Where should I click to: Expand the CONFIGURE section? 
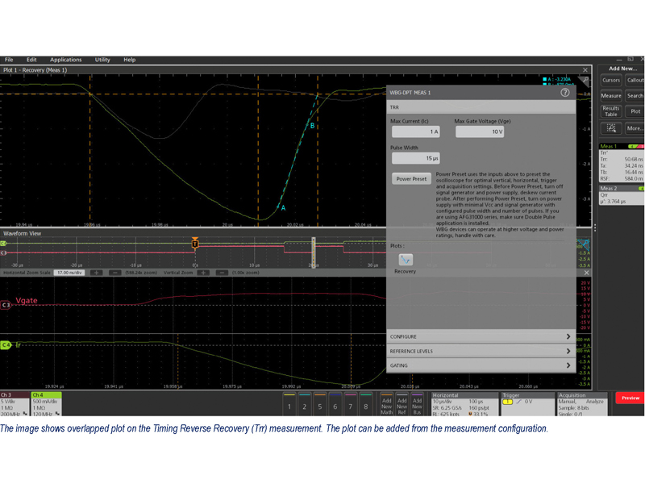(481, 336)
